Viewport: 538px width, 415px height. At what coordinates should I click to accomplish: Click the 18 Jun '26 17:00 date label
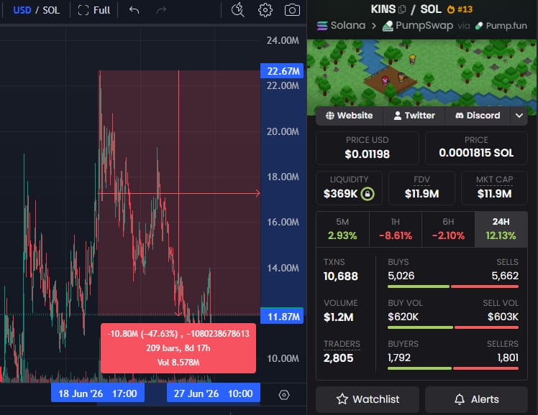[98, 393]
